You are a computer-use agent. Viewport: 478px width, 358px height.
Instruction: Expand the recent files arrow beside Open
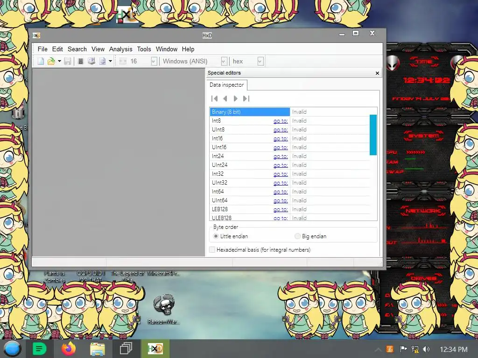(59, 61)
